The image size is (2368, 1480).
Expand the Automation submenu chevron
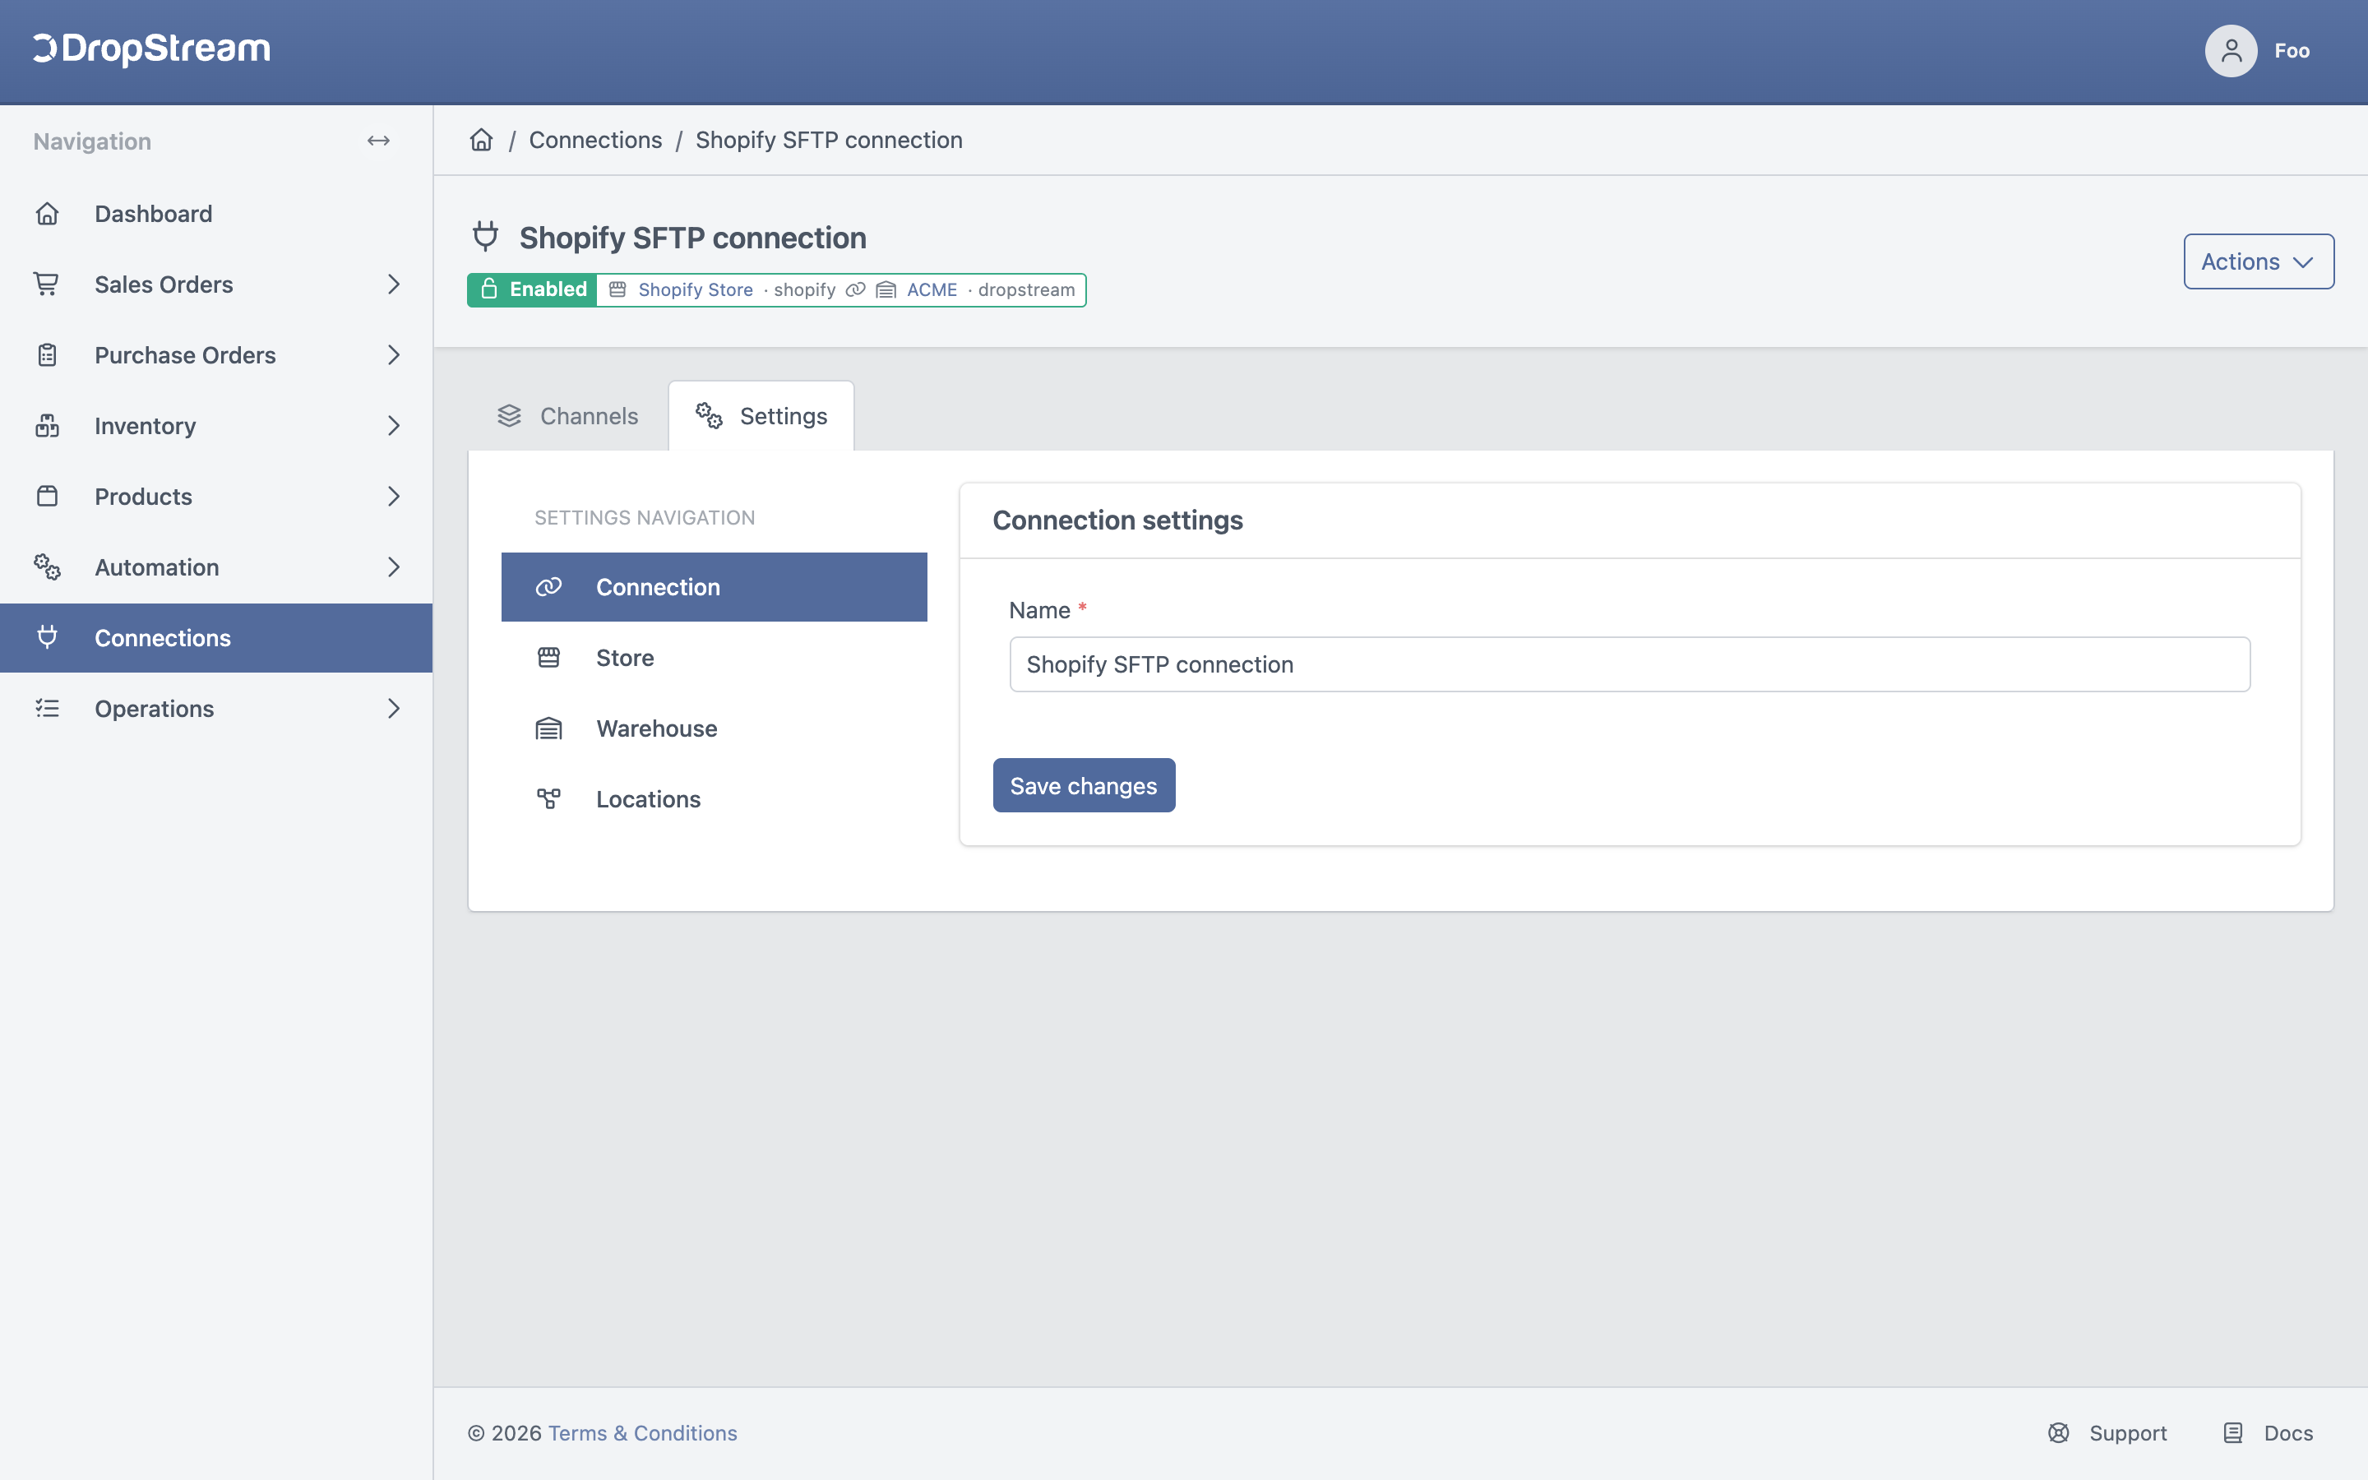tap(393, 567)
